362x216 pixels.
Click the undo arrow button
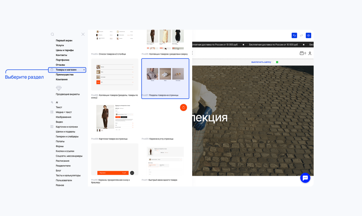[x=294, y=35]
